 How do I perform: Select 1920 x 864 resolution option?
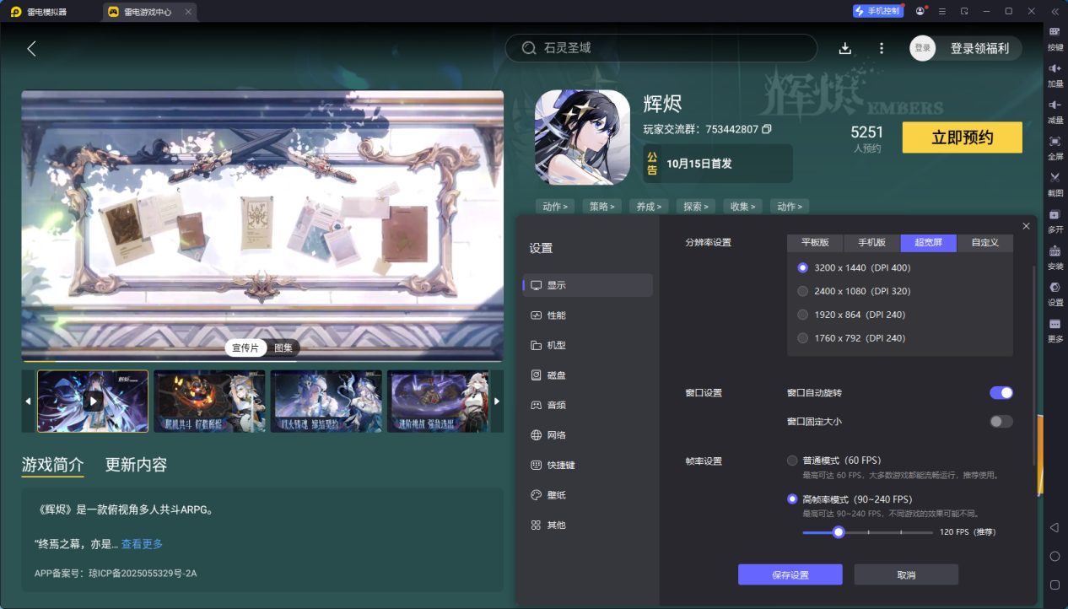pyautogui.click(x=851, y=315)
